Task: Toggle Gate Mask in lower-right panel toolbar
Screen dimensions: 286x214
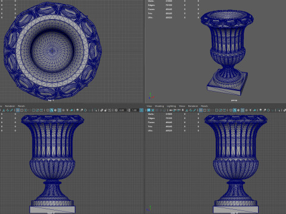Action: click(213, 110)
